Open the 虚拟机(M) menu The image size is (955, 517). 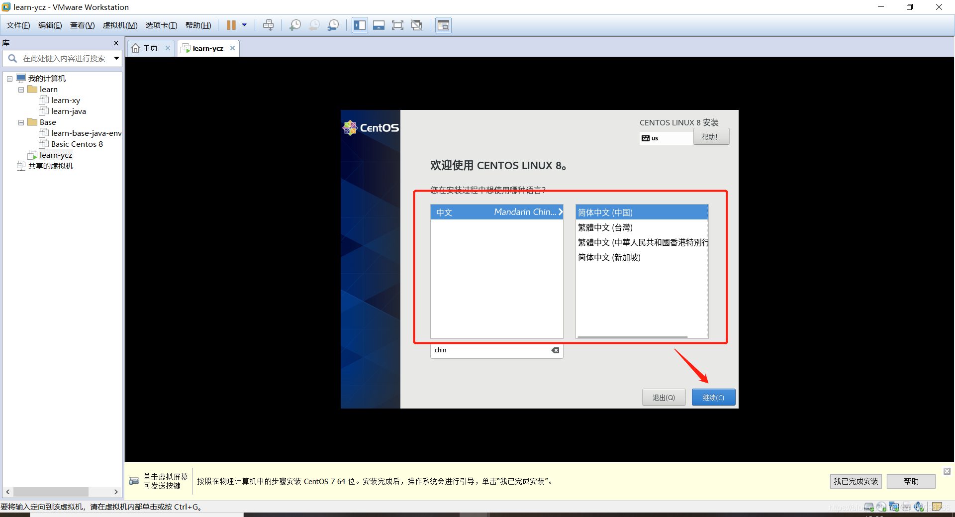click(120, 25)
